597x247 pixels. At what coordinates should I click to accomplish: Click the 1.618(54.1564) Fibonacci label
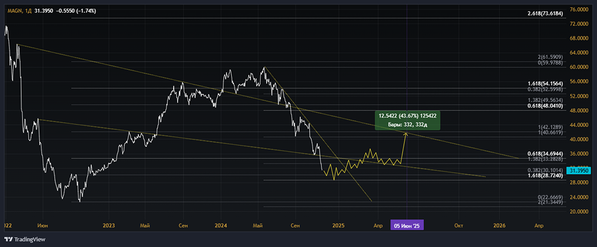click(546, 84)
